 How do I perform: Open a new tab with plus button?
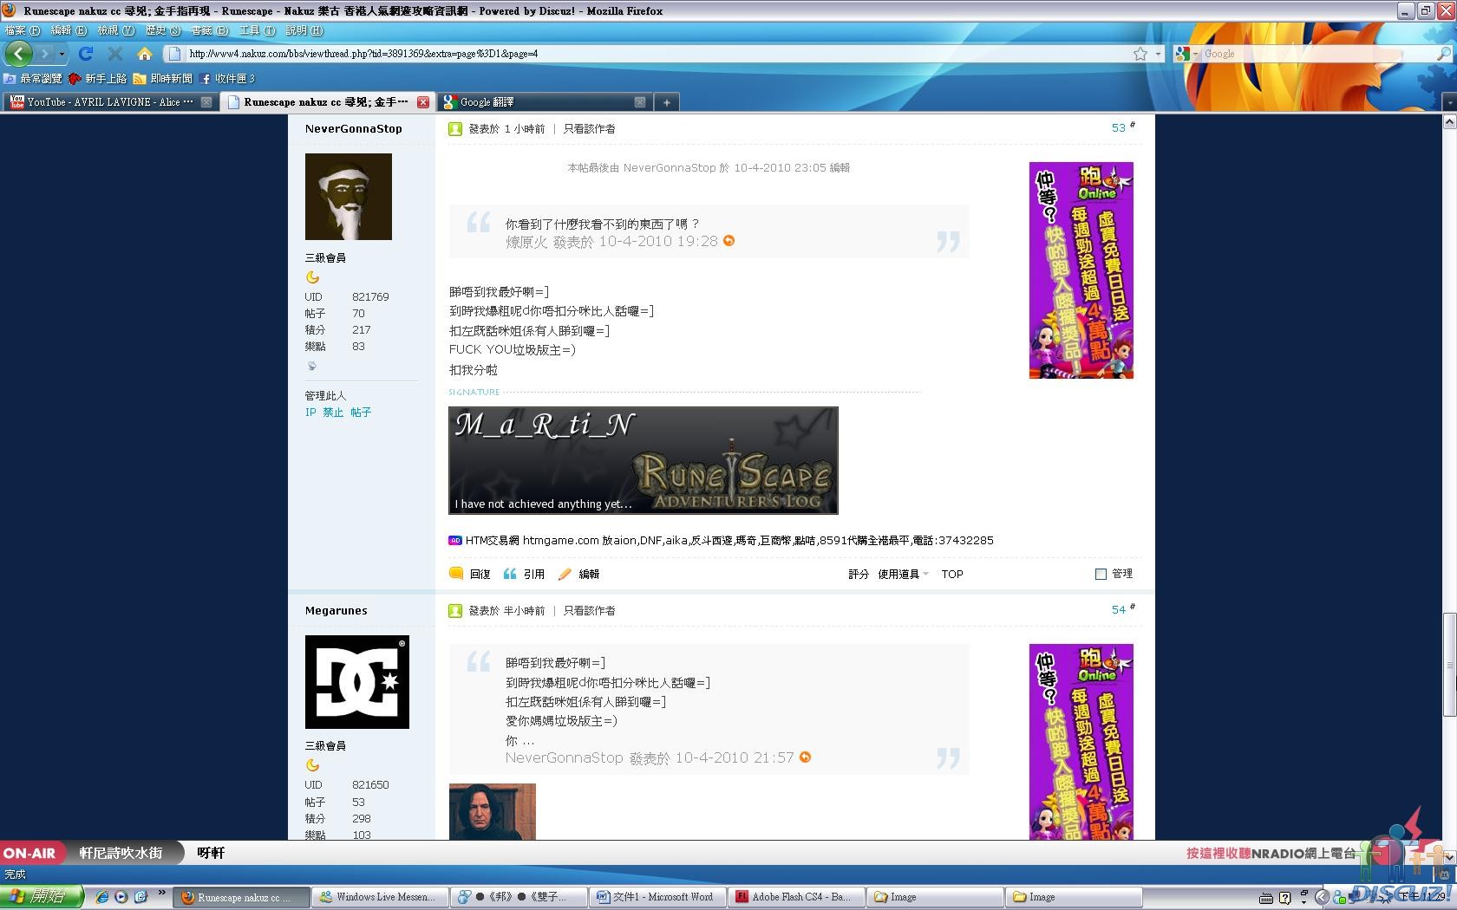666,102
